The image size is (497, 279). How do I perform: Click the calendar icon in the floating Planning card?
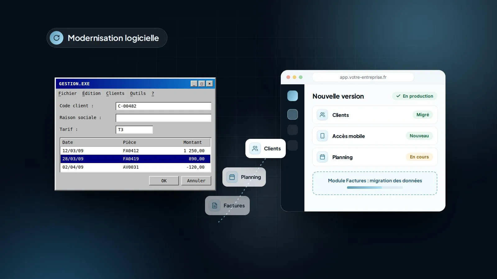coord(232,177)
